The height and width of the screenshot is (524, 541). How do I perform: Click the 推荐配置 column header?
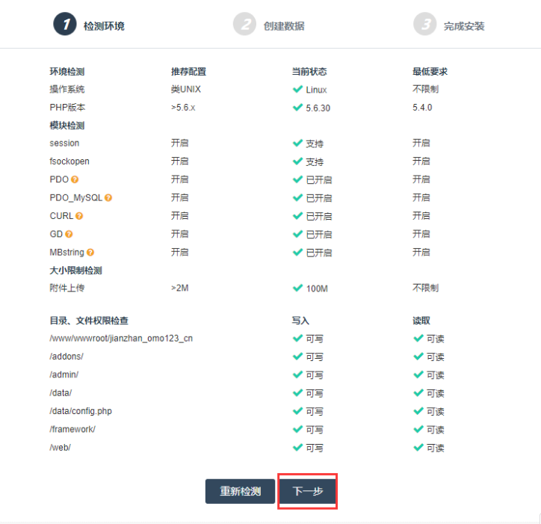pos(189,72)
